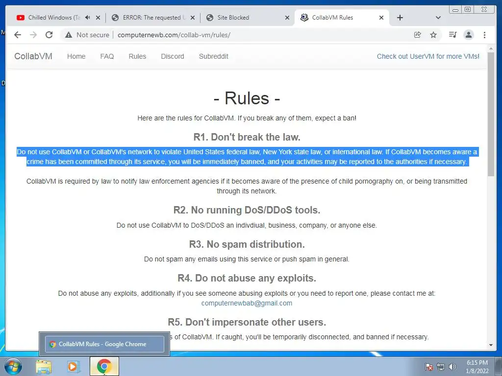Click the R3. No spam distribution heading

247,244
